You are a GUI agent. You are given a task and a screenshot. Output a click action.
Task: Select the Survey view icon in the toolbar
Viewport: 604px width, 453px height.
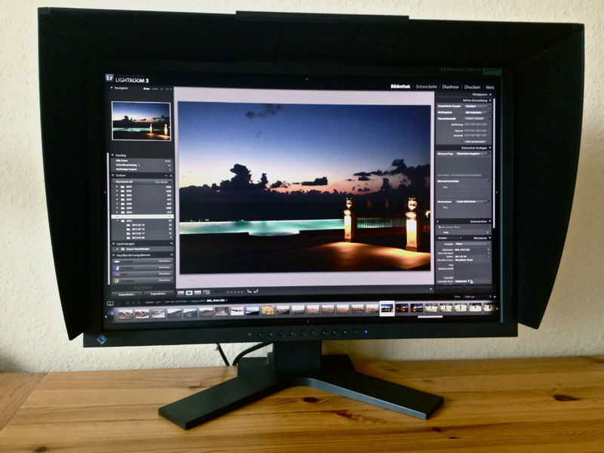click(x=206, y=293)
